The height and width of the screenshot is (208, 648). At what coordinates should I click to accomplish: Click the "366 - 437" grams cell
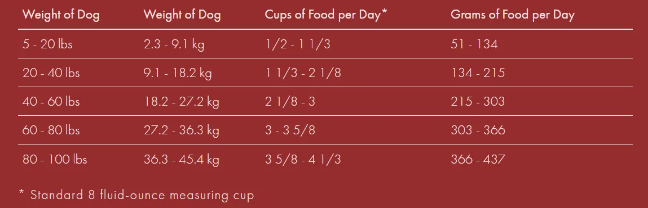coord(478,159)
